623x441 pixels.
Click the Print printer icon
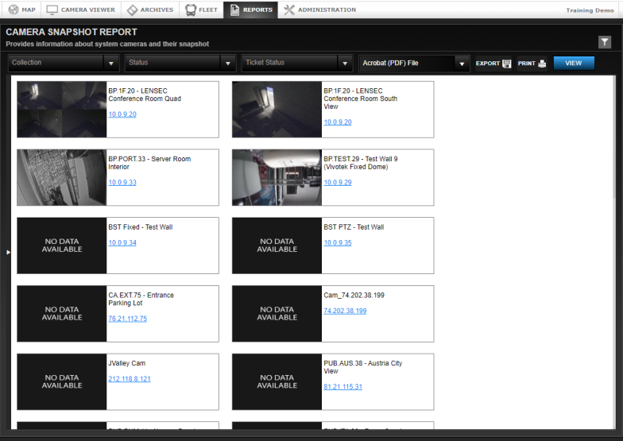coord(542,64)
